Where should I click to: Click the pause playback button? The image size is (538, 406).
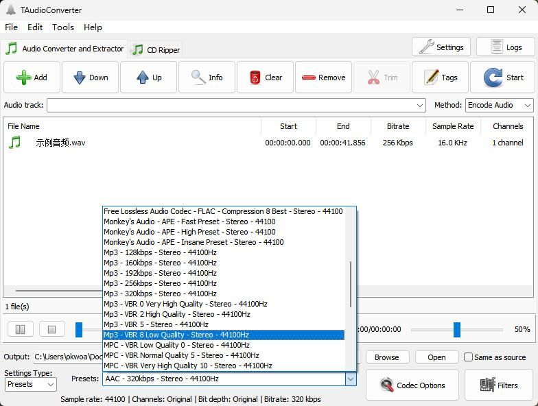pos(21,329)
